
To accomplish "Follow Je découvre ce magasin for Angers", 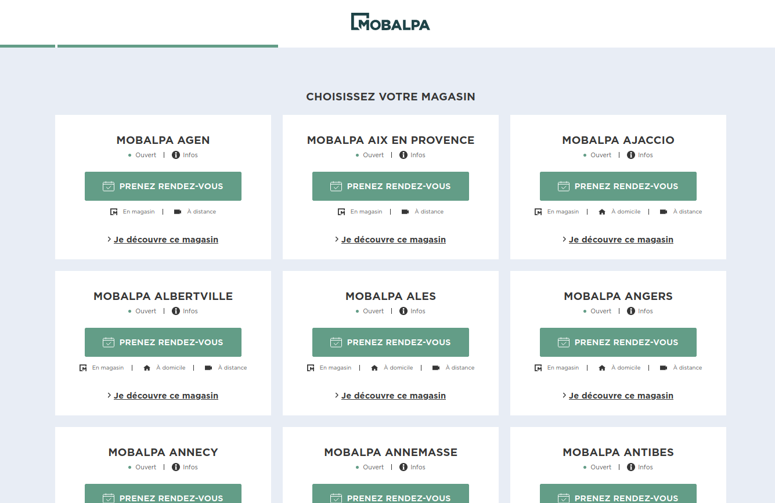I will 621,396.
